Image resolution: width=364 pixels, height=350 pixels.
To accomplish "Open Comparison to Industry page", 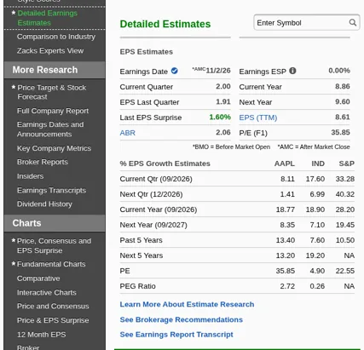I will point(56,37).
